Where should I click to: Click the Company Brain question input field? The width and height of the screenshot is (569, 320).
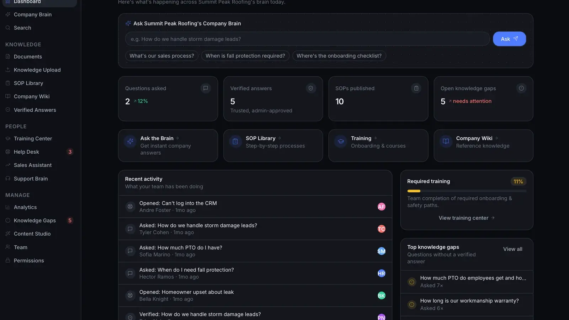click(x=307, y=39)
